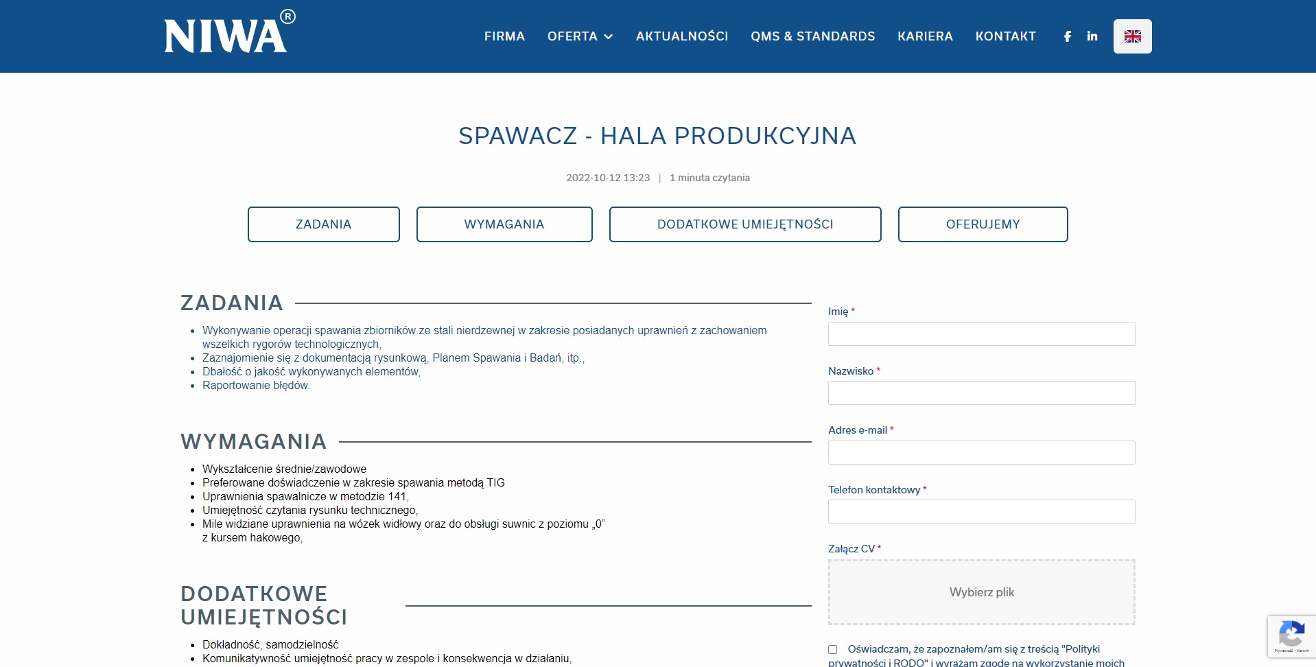The height and width of the screenshot is (667, 1316).
Task: Click the date 2022-10-12 13:23
Action: (608, 178)
